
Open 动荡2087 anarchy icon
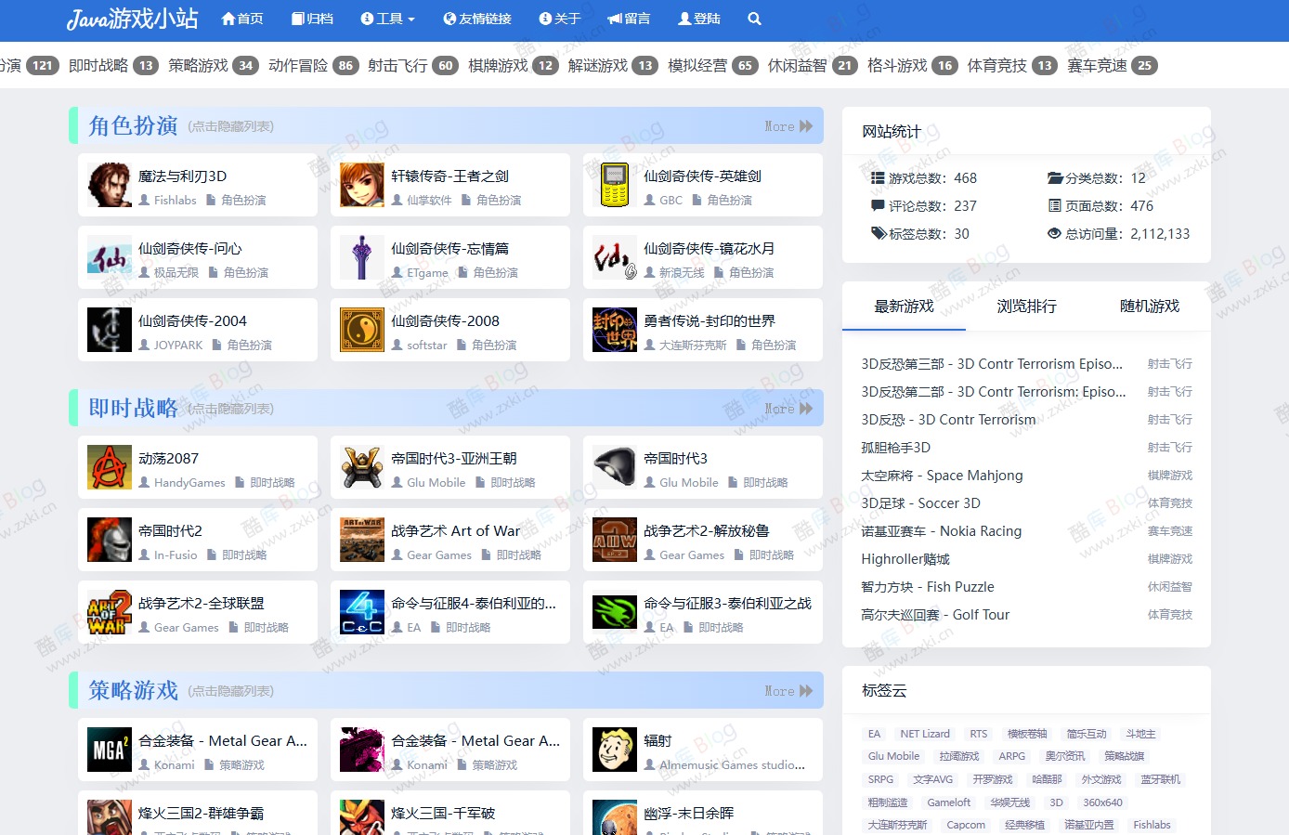[110, 467]
